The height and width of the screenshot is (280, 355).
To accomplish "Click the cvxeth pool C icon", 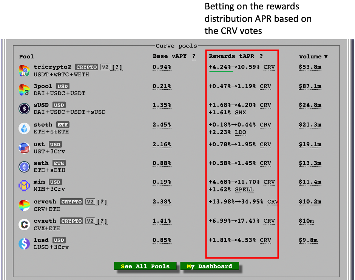I will pos(24,225).
